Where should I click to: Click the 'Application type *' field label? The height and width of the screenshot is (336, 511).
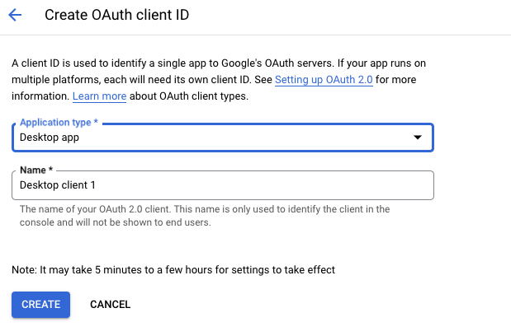(57, 123)
